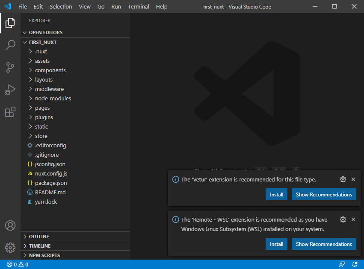The image size is (364, 269).
Task: Open the .editorconfig file name
Action: (50, 145)
